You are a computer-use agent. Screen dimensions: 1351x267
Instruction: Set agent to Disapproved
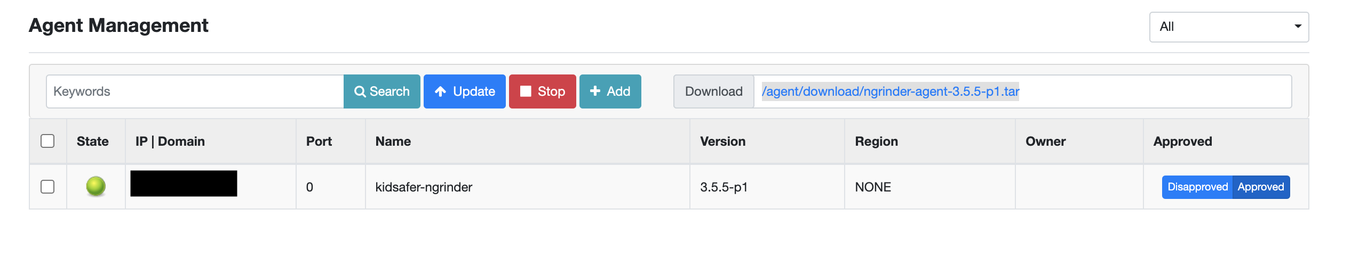[1197, 187]
